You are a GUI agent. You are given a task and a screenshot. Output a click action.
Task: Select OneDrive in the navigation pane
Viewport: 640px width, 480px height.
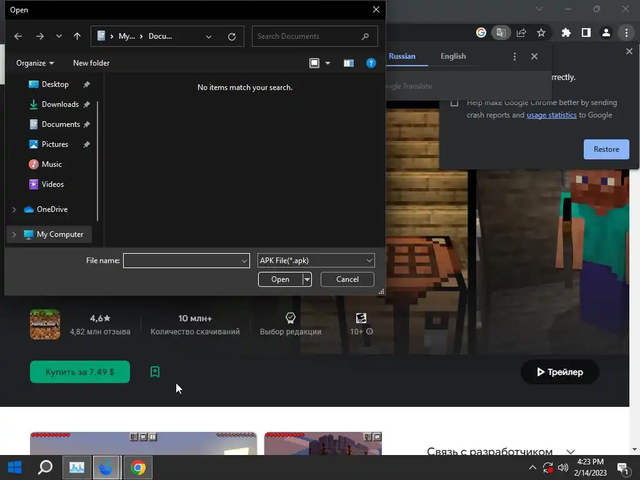tap(52, 209)
